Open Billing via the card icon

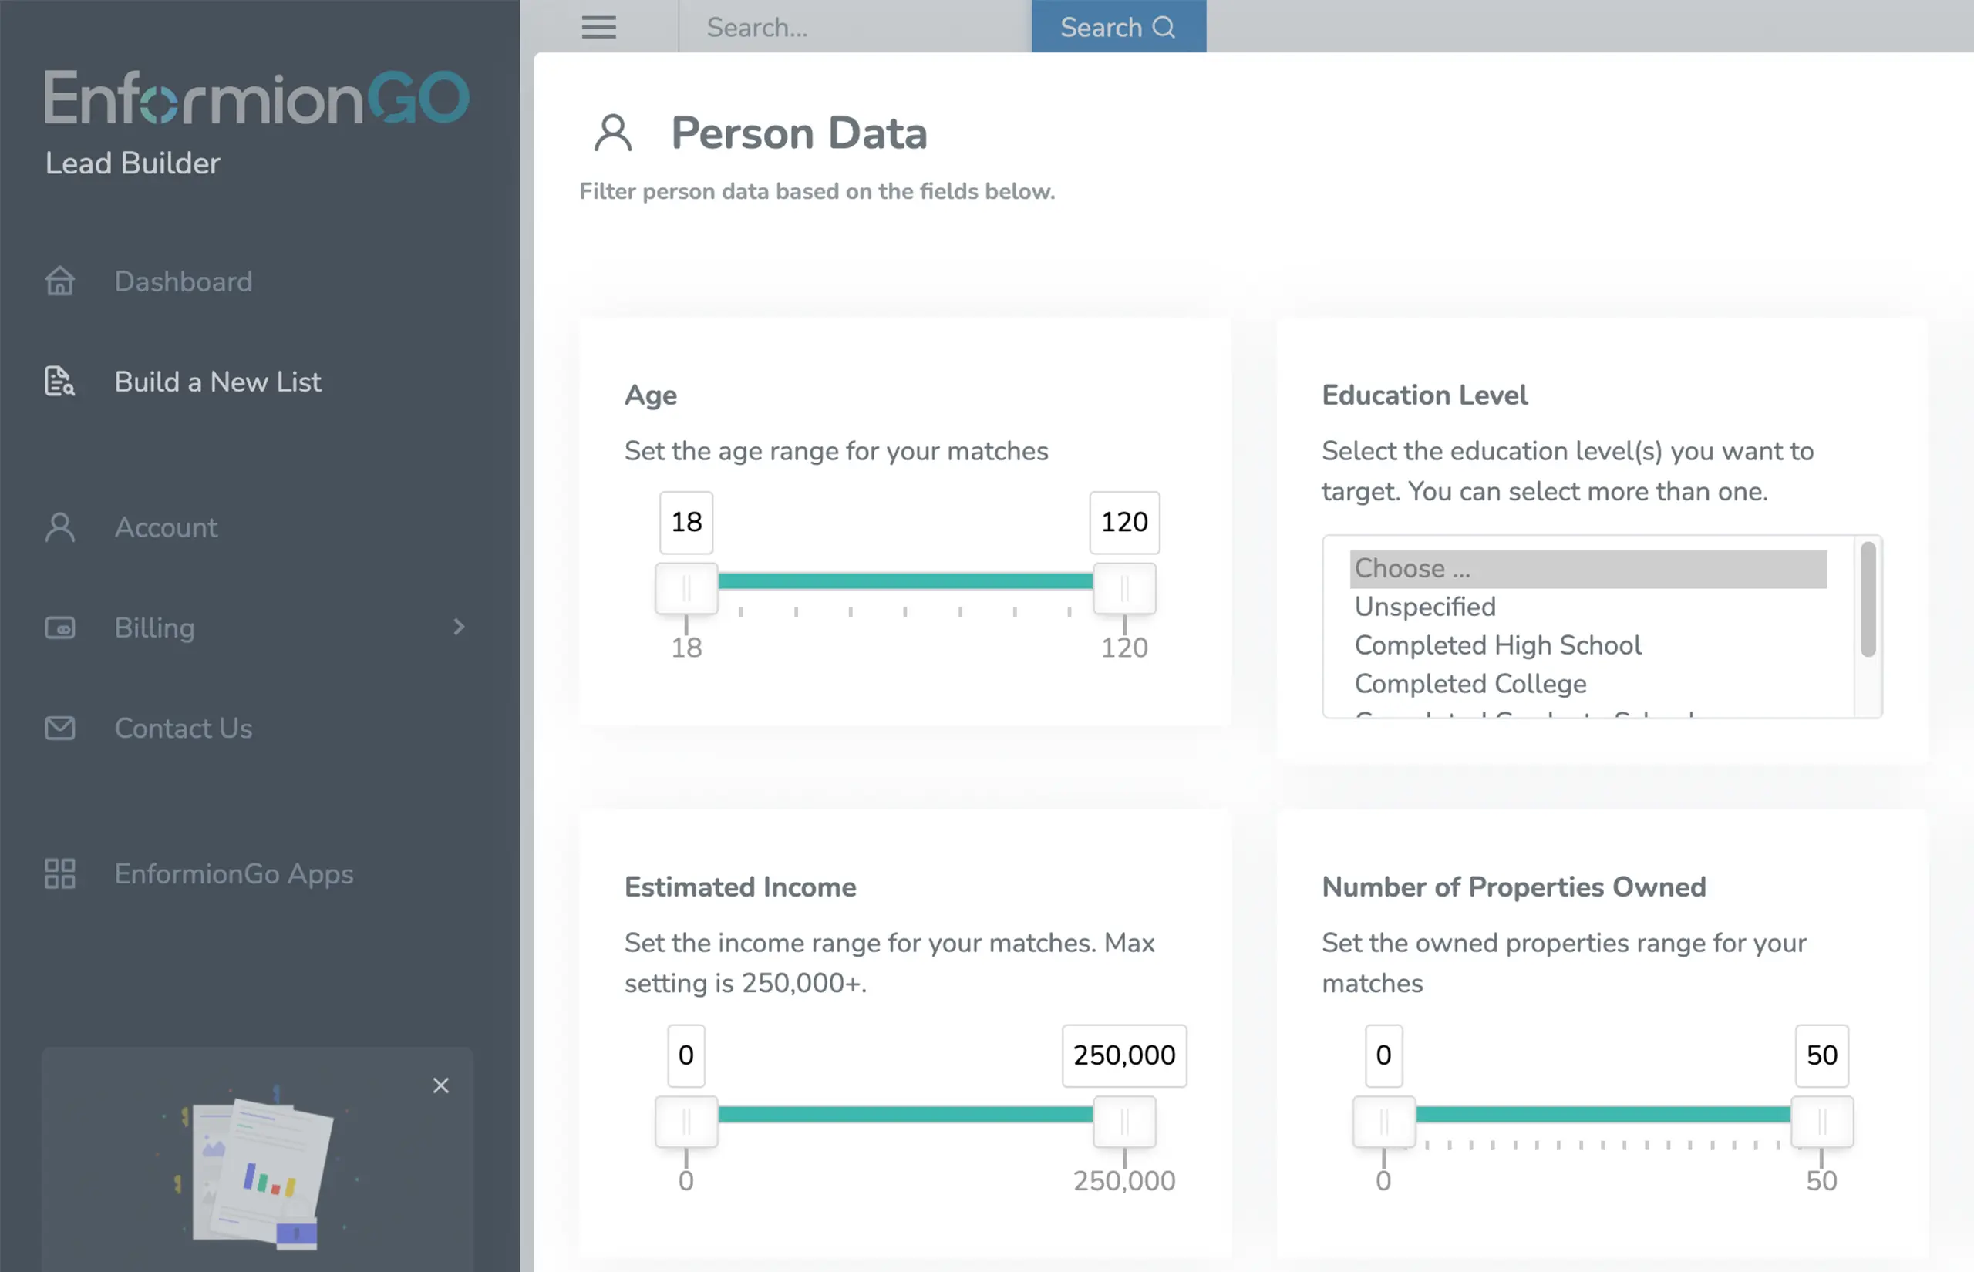click(x=59, y=628)
